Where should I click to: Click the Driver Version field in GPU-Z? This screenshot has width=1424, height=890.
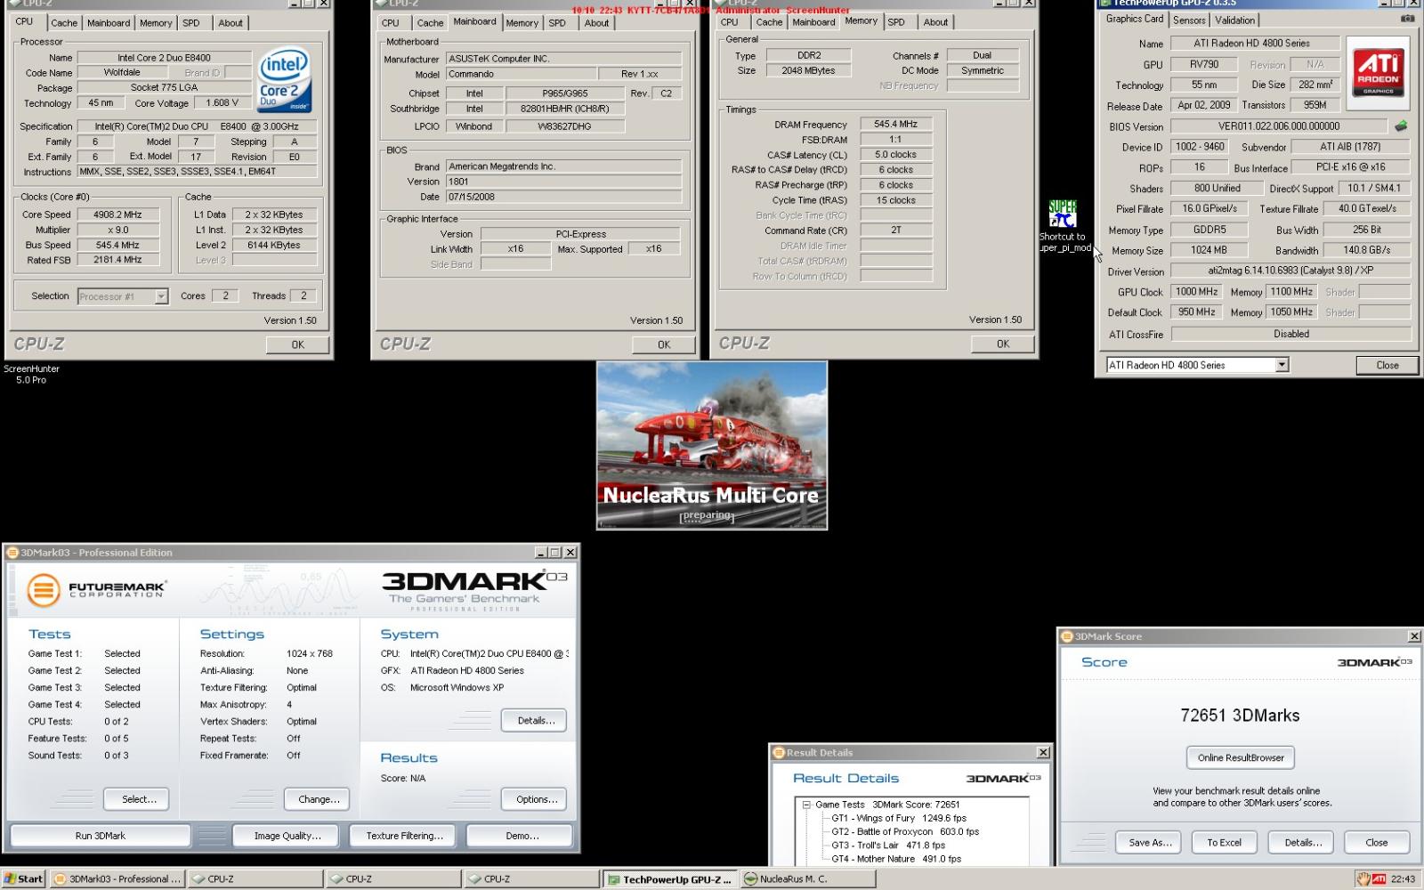pyautogui.click(x=1290, y=271)
